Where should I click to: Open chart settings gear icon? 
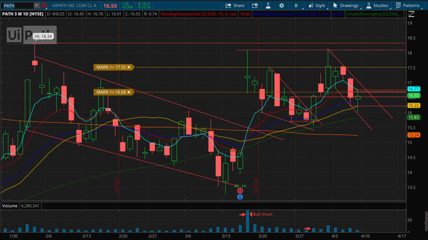pyautogui.click(x=282, y=5)
